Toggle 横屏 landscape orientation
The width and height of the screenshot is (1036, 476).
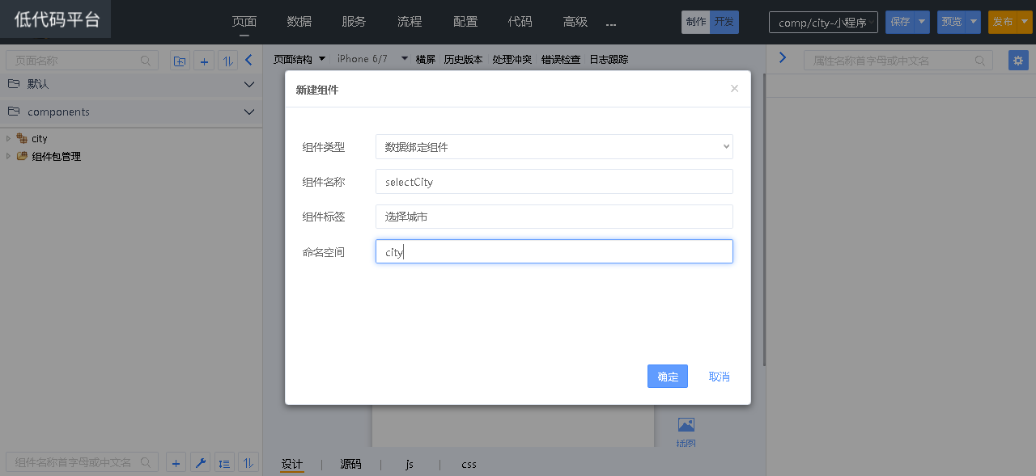click(425, 60)
